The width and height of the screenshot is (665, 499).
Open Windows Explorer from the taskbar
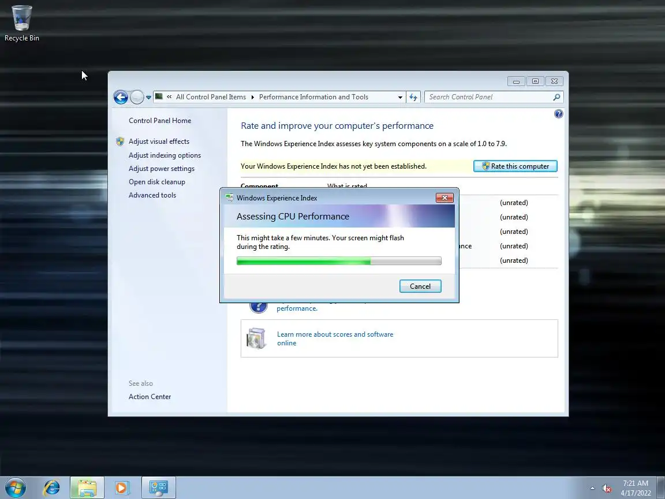[x=87, y=487]
